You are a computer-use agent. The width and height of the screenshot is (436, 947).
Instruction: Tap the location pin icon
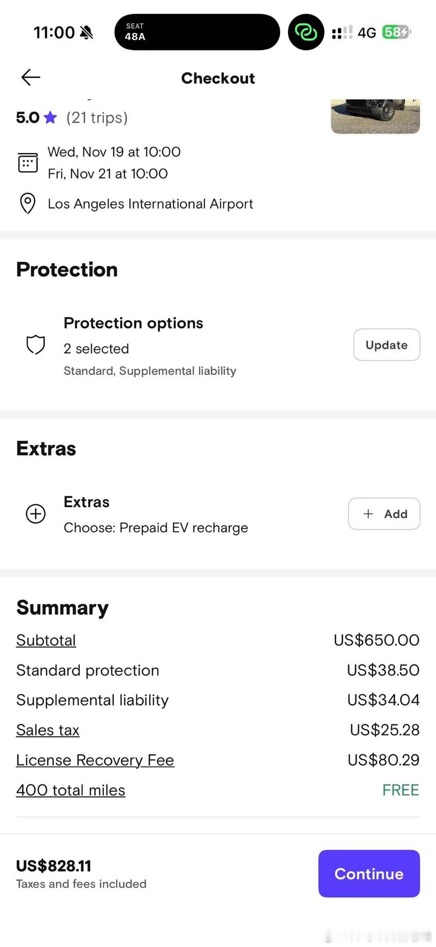point(27,203)
